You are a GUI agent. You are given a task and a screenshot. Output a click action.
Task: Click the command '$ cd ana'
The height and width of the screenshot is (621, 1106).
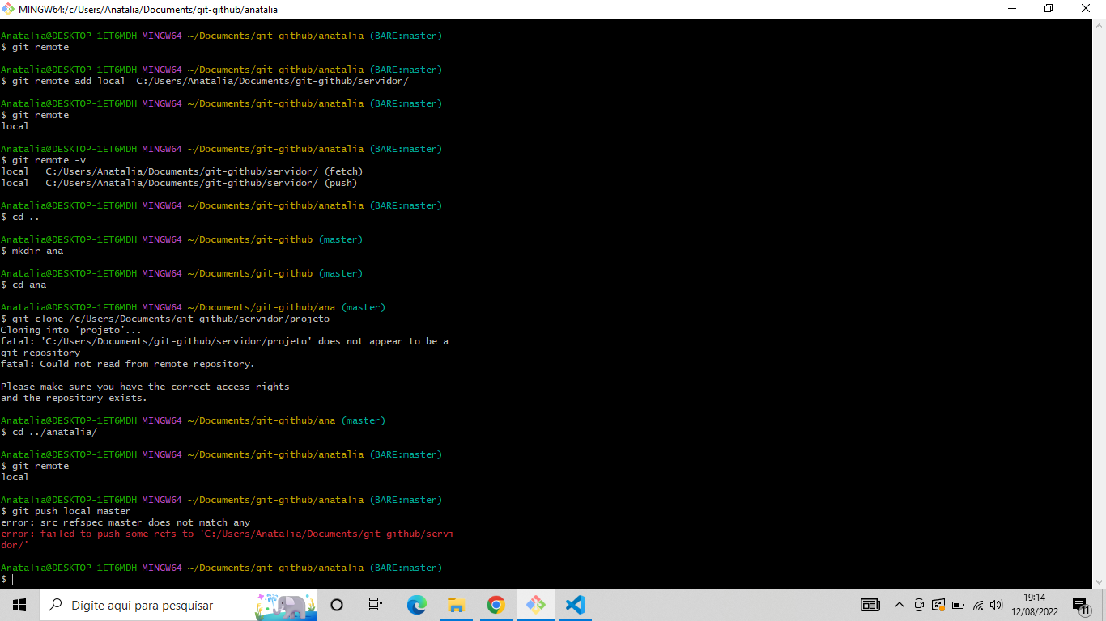pos(23,285)
